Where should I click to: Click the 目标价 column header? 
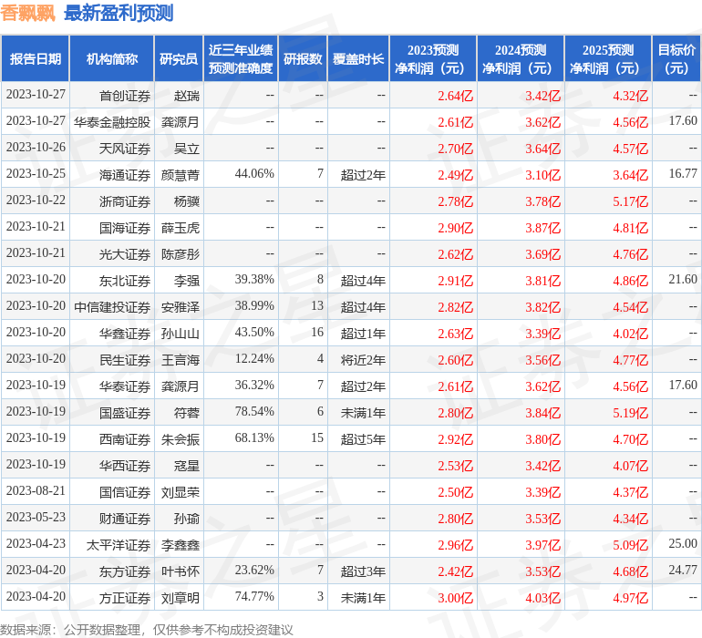676,58
